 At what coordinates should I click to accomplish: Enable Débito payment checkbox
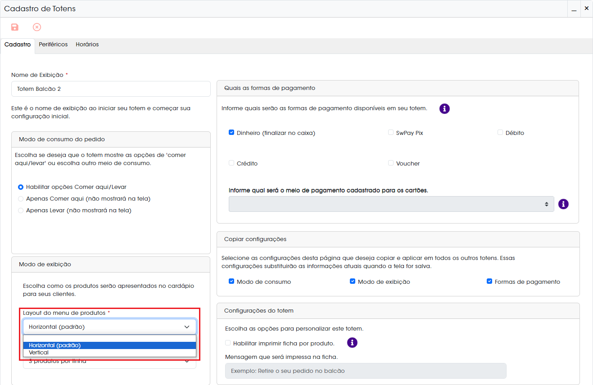pos(500,133)
